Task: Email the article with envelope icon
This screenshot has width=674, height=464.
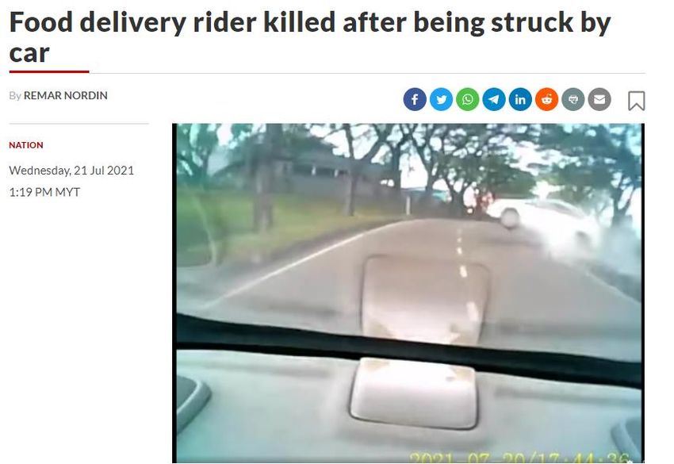Action: tap(599, 99)
